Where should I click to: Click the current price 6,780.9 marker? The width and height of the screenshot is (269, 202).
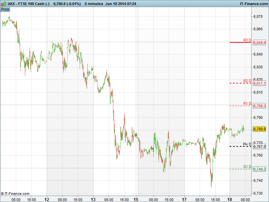[259, 129]
